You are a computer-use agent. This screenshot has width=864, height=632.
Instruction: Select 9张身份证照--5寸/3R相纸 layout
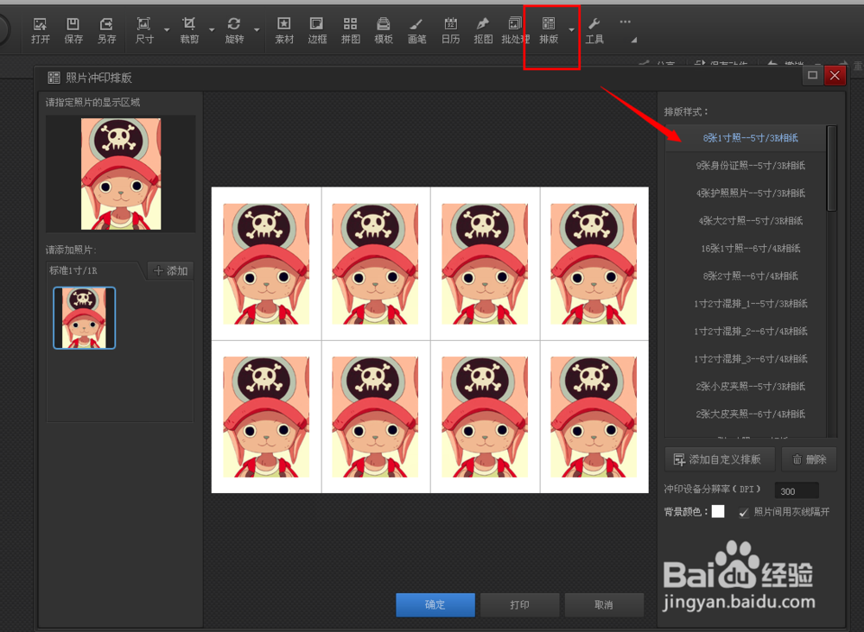pos(746,166)
